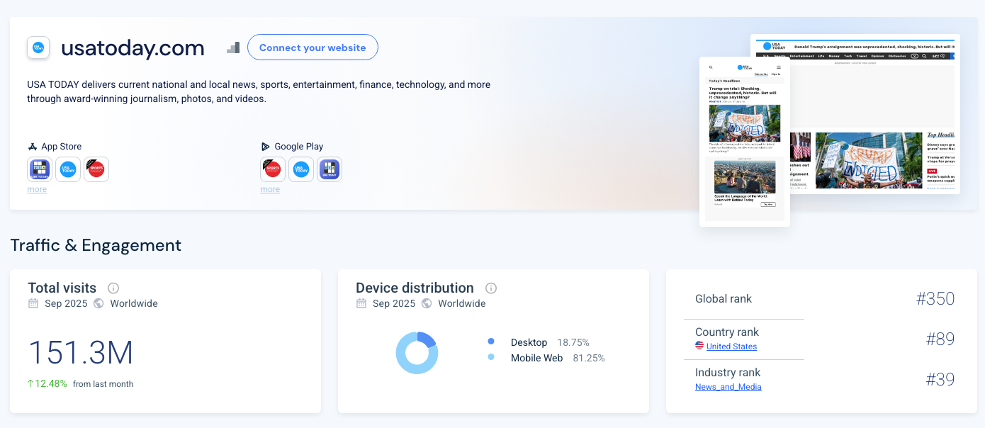Click the info icon next to Total visits
985x428 pixels.
(113, 288)
